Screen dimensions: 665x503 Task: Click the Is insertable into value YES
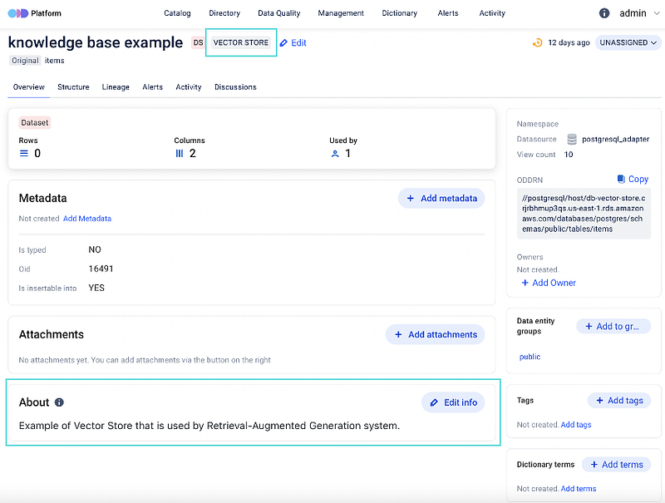(96, 288)
